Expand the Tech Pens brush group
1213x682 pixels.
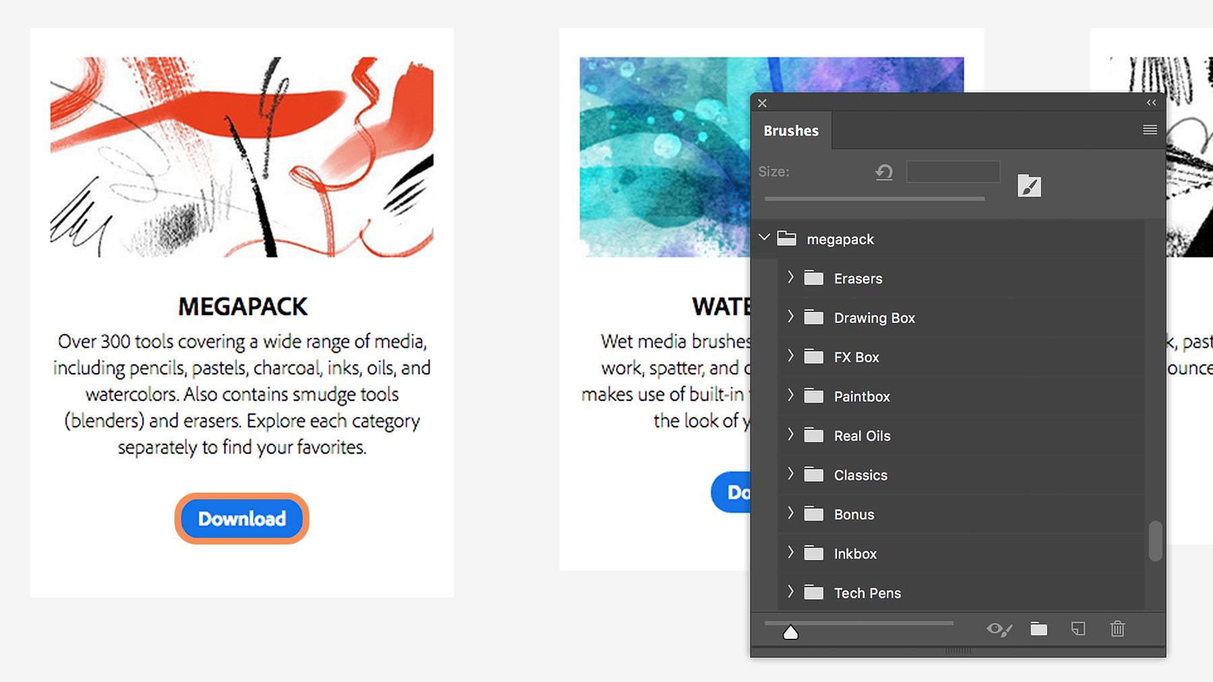pos(790,592)
